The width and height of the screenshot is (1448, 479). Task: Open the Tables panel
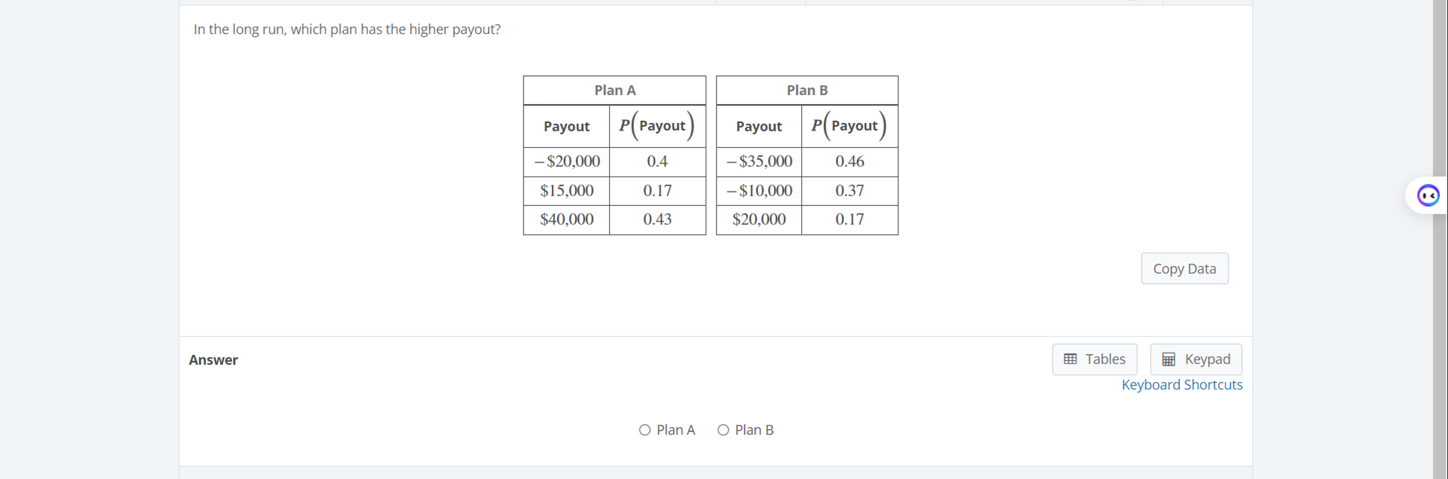(x=1094, y=358)
